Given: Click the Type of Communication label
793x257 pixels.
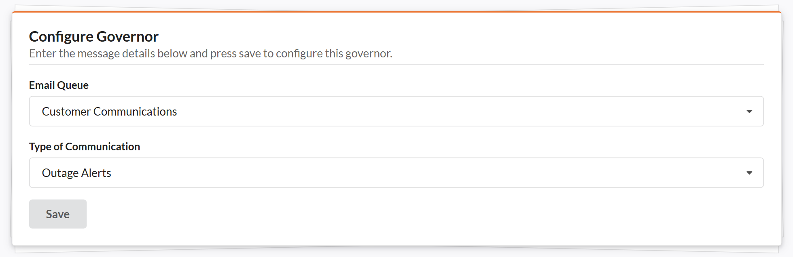Looking at the screenshot, I should click(85, 147).
